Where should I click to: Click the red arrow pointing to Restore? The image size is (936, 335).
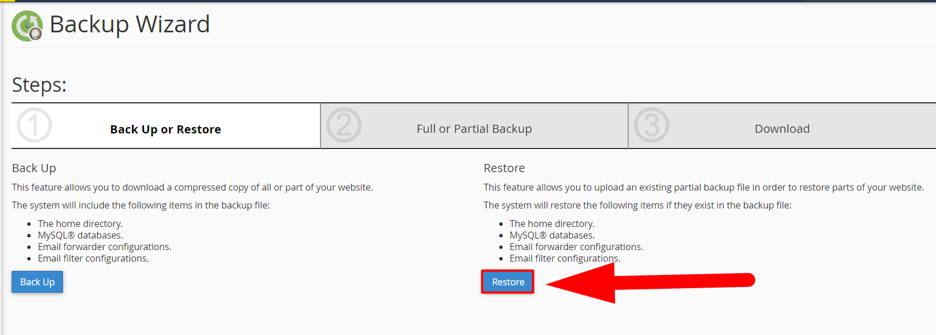click(x=650, y=282)
